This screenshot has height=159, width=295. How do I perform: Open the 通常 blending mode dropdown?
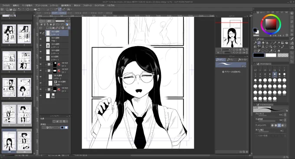pos(50,21)
